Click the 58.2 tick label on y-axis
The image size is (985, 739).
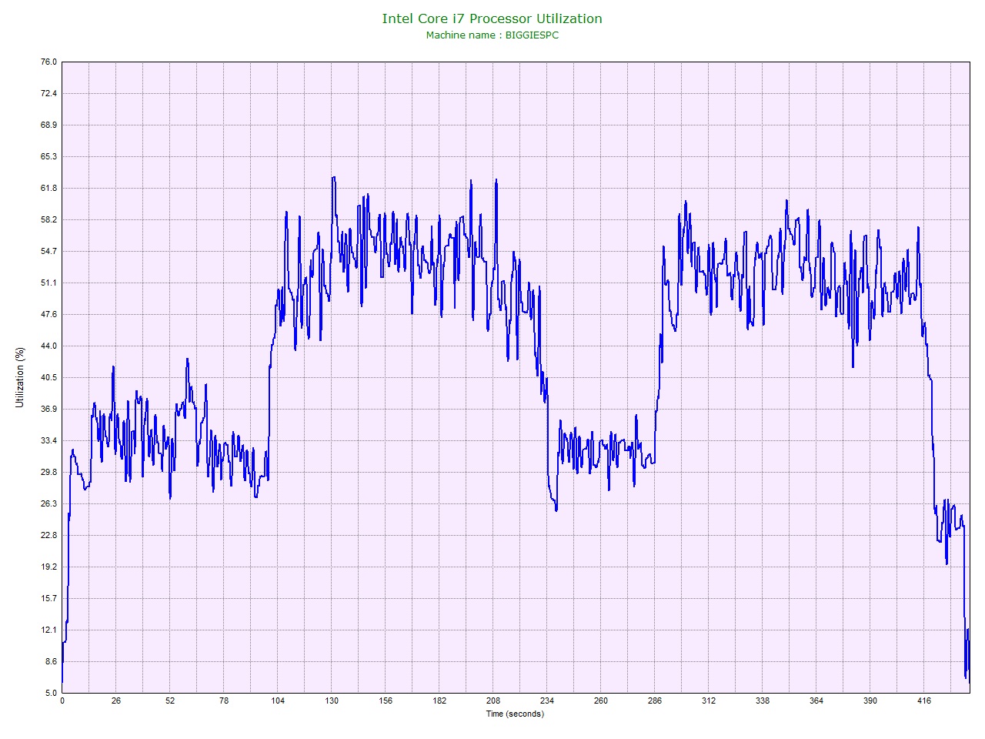pyautogui.click(x=47, y=219)
